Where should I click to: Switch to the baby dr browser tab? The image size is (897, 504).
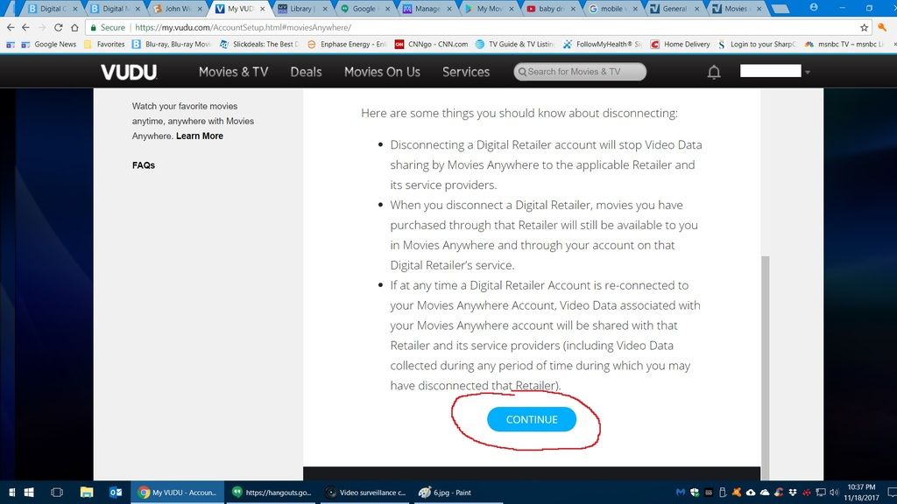550,9
